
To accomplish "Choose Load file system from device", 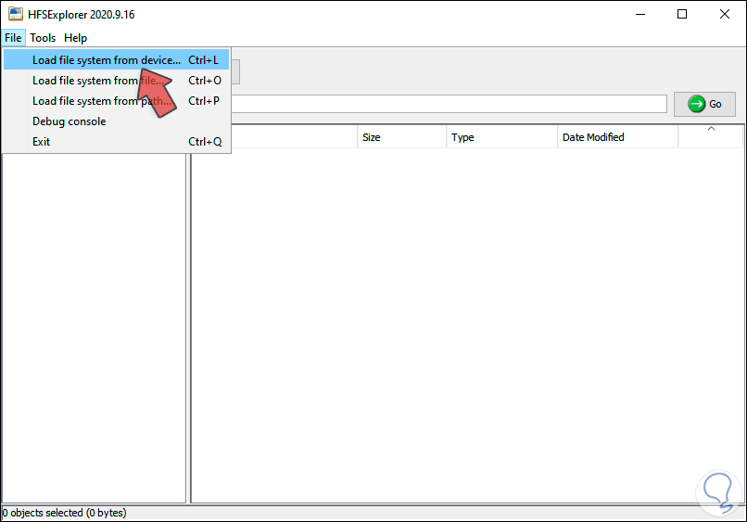I will (116, 60).
